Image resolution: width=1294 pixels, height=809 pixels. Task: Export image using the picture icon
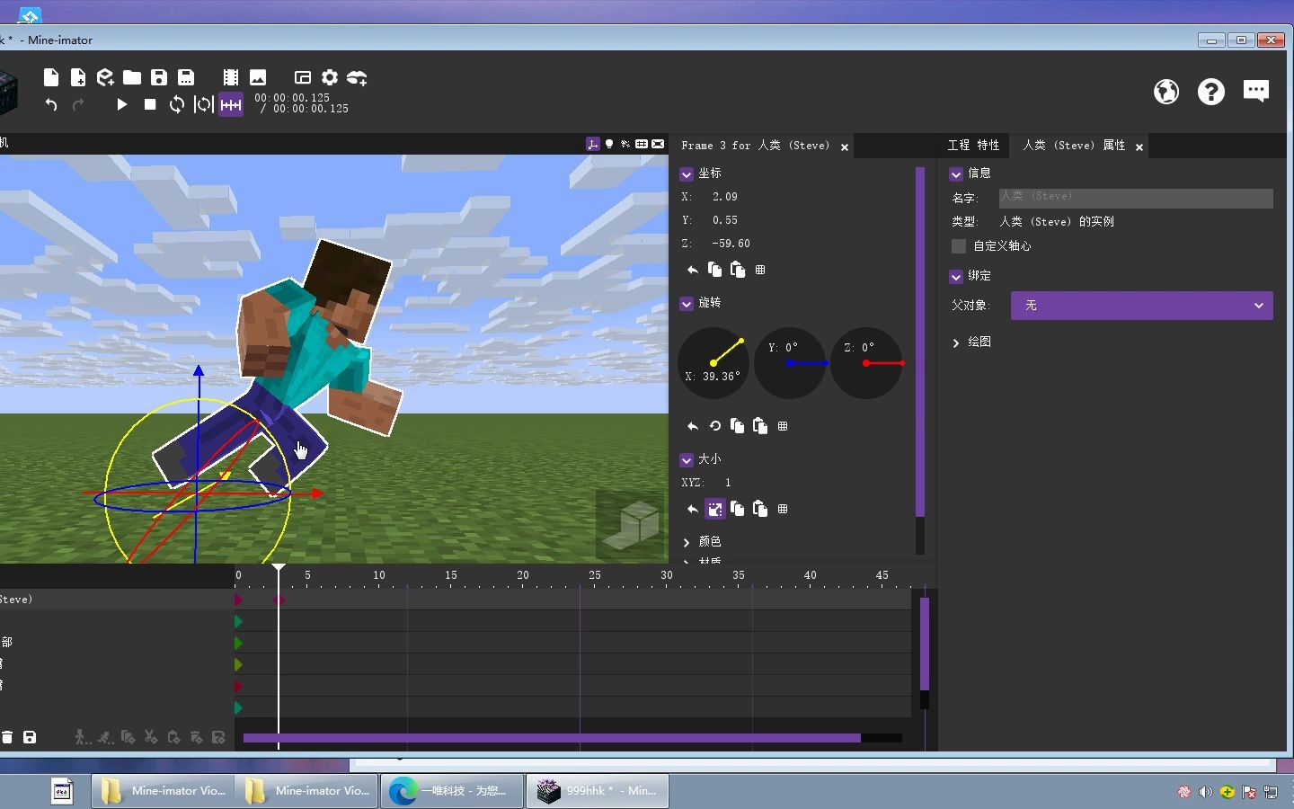[x=258, y=77]
